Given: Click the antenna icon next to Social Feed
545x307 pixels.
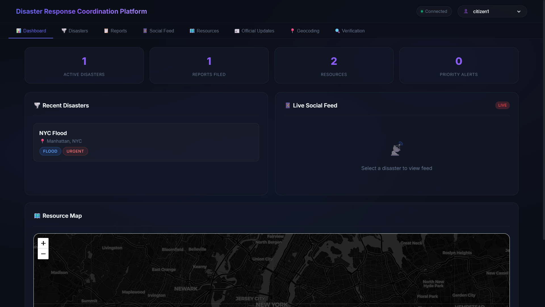Looking at the screenshot, I should (x=145, y=31).
